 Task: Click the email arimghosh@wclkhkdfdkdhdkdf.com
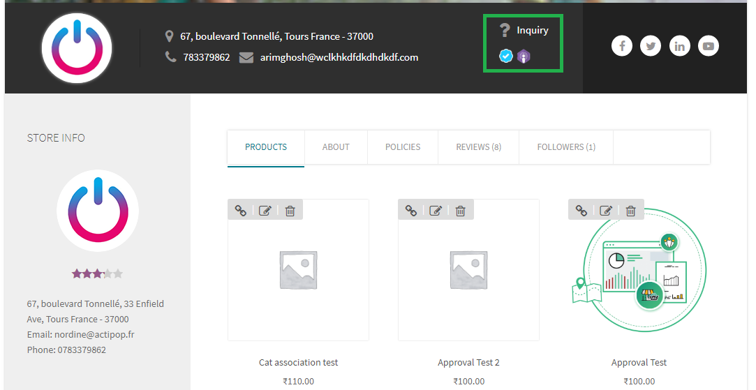[x=339, y=57]
